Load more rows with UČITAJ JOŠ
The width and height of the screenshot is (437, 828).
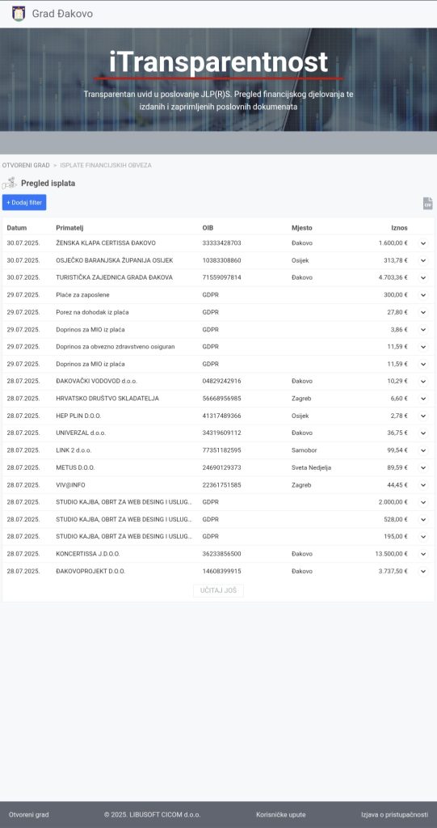[218, 590]
